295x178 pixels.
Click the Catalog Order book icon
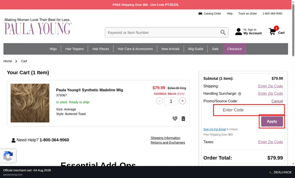coord(200,13)
